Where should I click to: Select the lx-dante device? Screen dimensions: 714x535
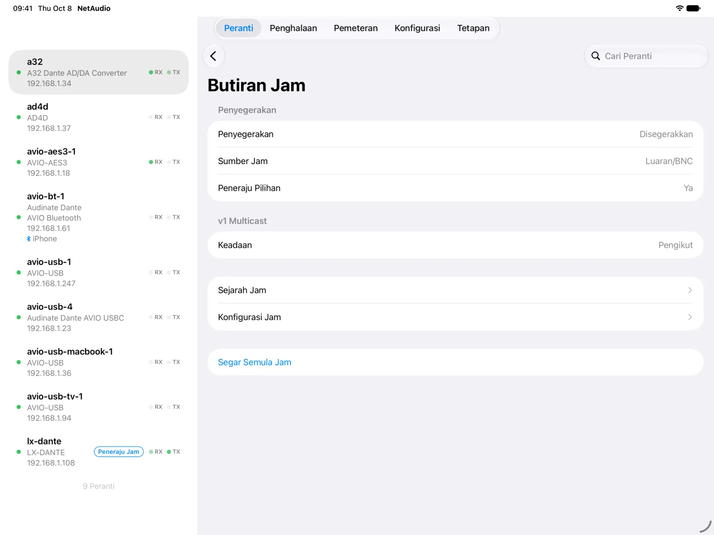pyautogui.click(x=99, y=452)
